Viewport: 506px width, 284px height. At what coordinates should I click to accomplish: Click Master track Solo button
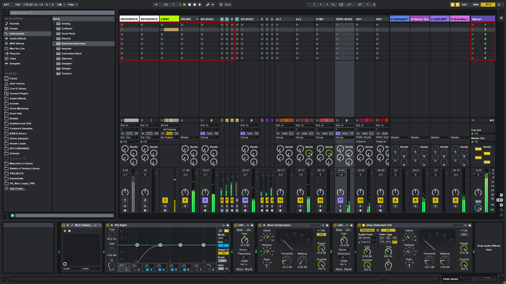click(478, 201)
